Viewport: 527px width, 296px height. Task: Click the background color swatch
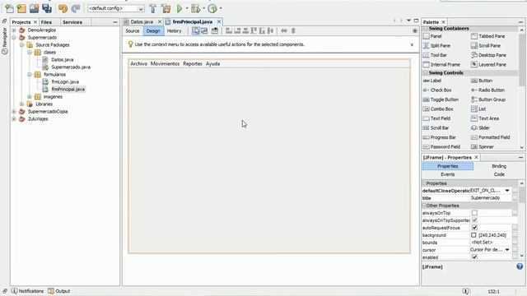pos(473,235)
